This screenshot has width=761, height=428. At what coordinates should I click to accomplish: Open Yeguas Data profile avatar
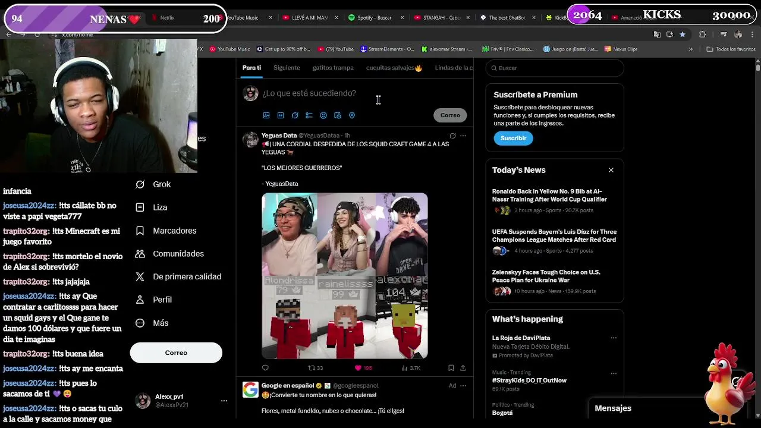click(x=250, y=140)
